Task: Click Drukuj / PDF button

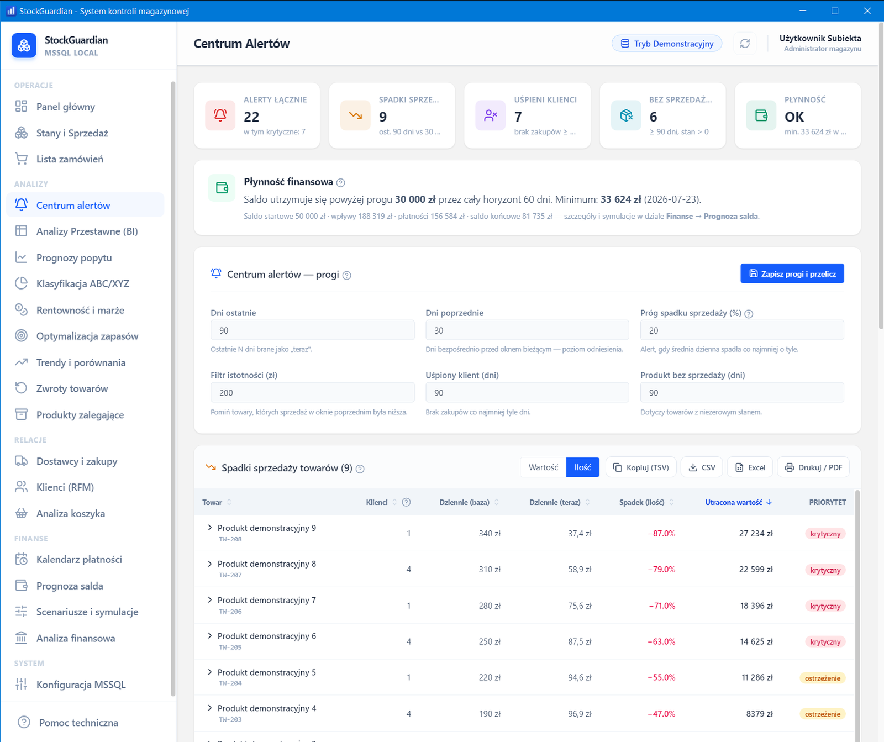Action: [x=813, y=467]
